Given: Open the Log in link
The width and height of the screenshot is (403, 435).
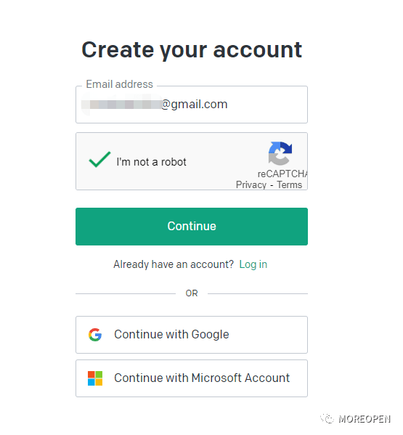Looking at the screenshot, I should point(253,264).
